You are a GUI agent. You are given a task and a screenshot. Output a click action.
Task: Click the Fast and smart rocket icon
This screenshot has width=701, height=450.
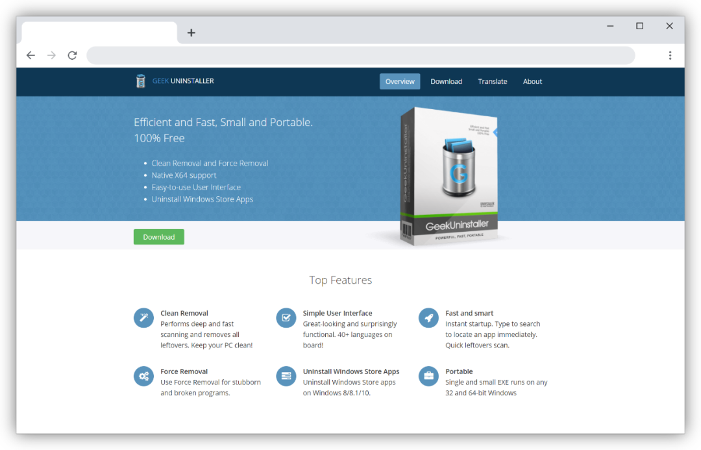[428, 318]
